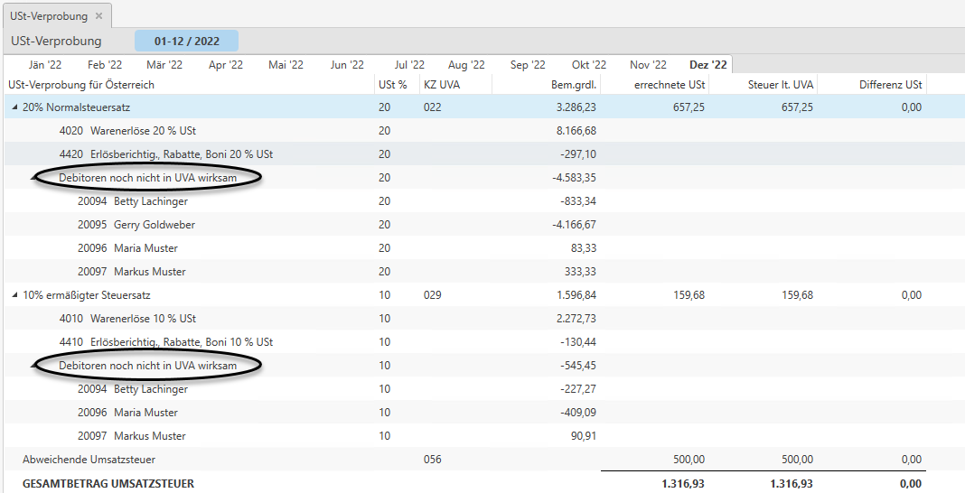This screenshot has height=493, width=965.
Task: Switch to the Jun '22 month tab
Action: pyautogui.click(x=347, y=65)
